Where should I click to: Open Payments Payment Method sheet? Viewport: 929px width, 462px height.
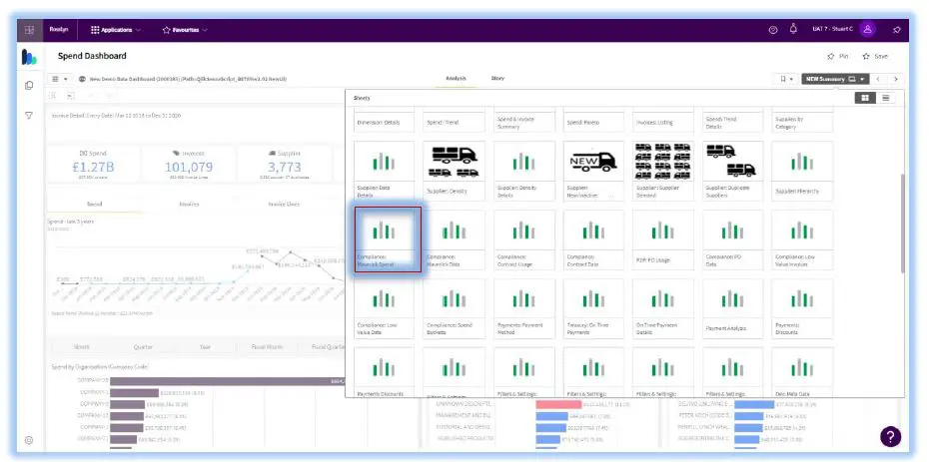(523, 308)
